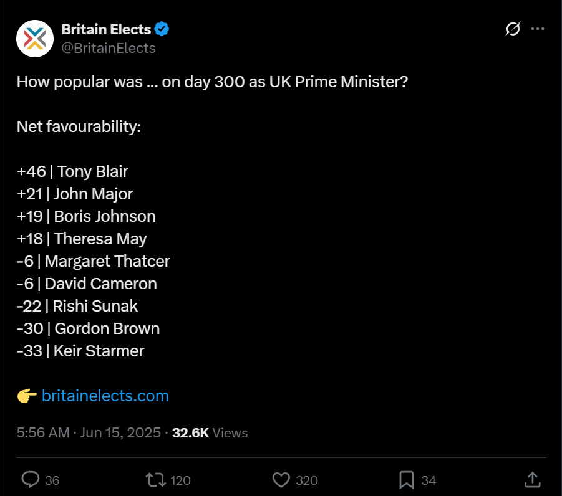This screenshot has height=496, width=562.
Task: Open the @BritainElects handle link
Action: [109, 48]
